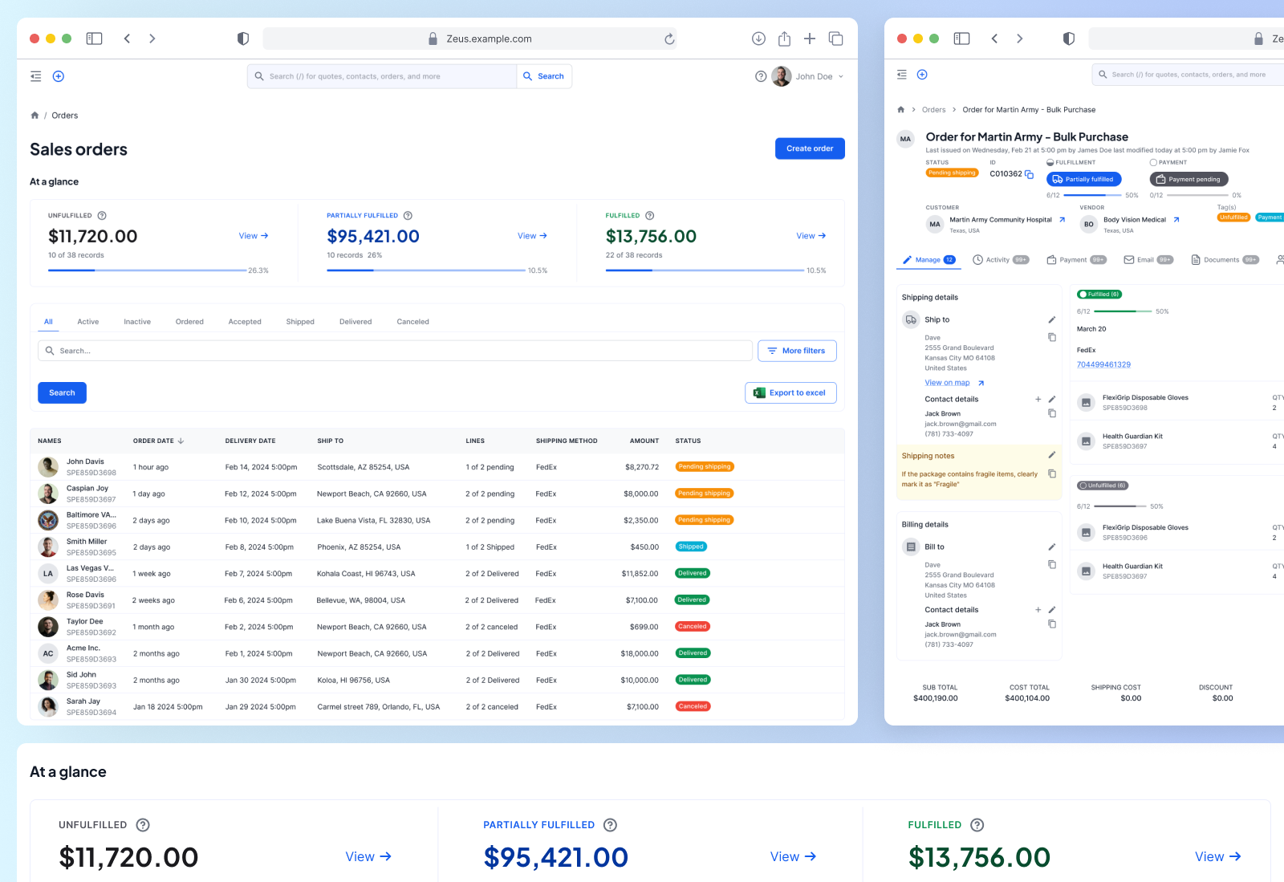Copy the order ID C010362
1284x882 pixels.
pos(1030,173)
